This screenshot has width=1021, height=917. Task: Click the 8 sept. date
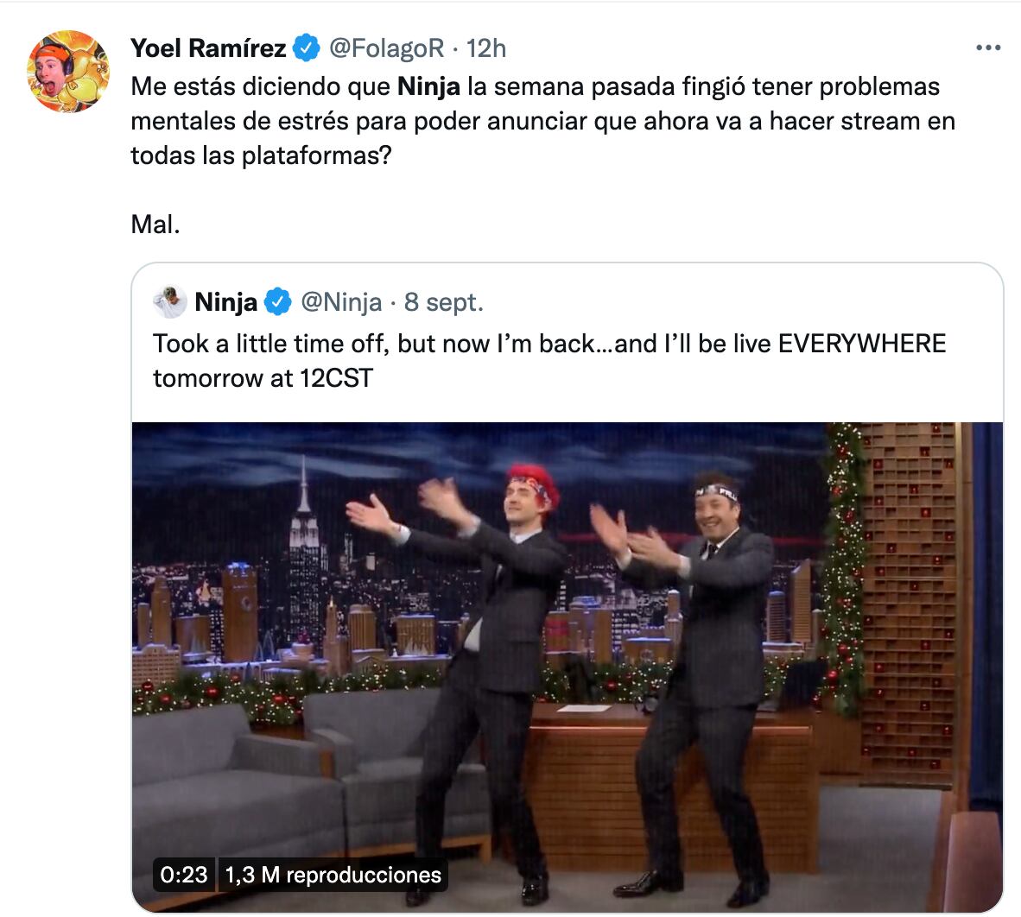coord(444,302)
